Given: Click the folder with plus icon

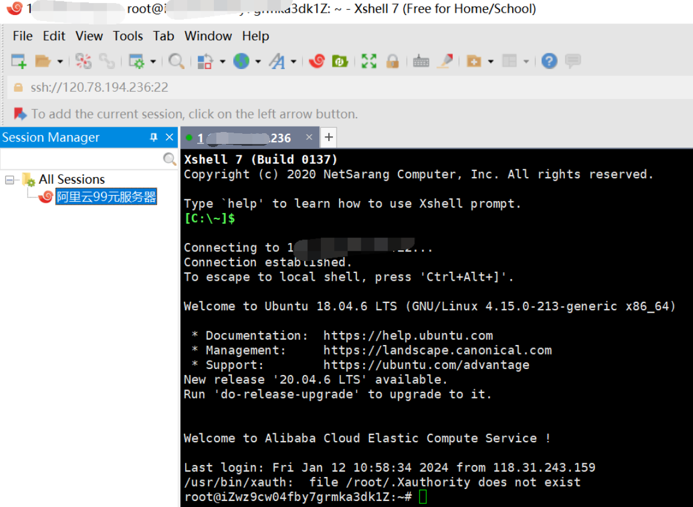Looking at the screenshot, I should [x=474, y=61].
